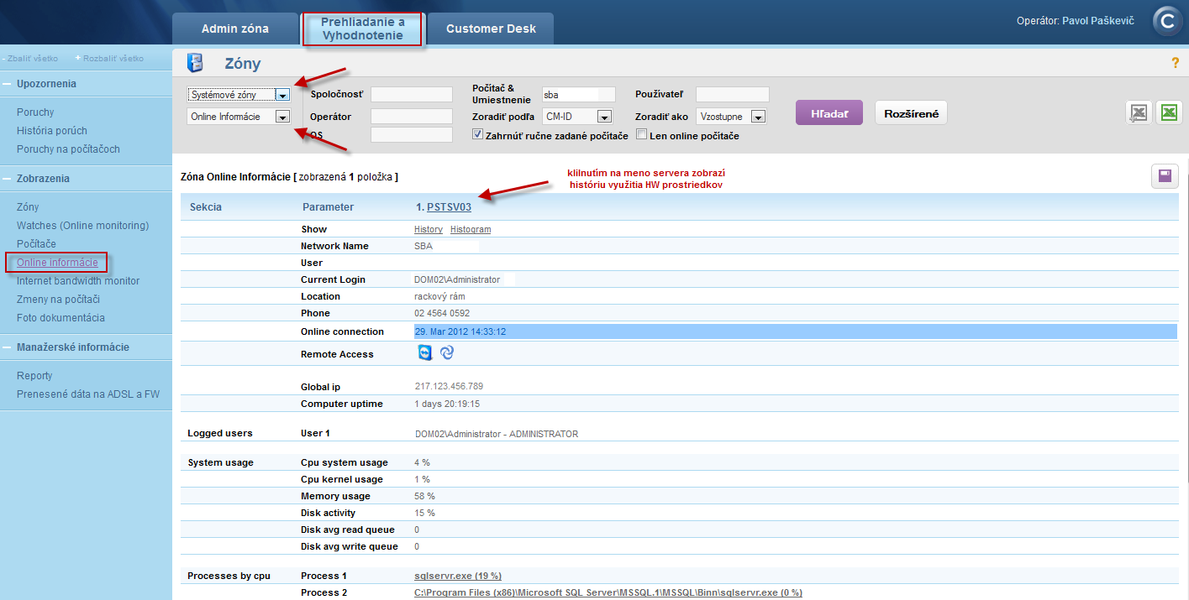The image size is (1189, 600).
Task: Open the 'Customer Desk' tab
Action: click(491, 29)
